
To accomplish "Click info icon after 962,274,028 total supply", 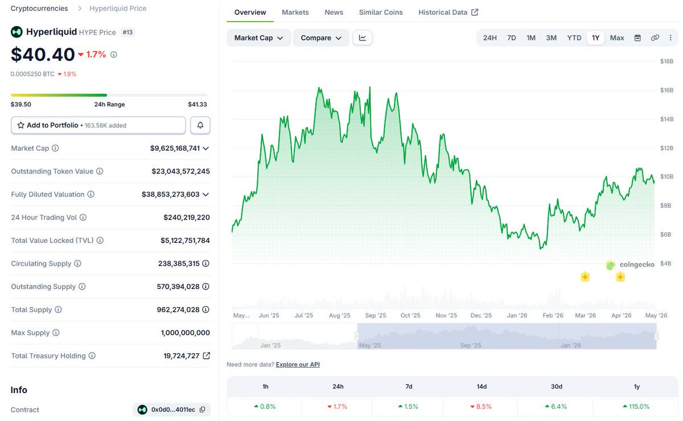I will tap(206, 309).
